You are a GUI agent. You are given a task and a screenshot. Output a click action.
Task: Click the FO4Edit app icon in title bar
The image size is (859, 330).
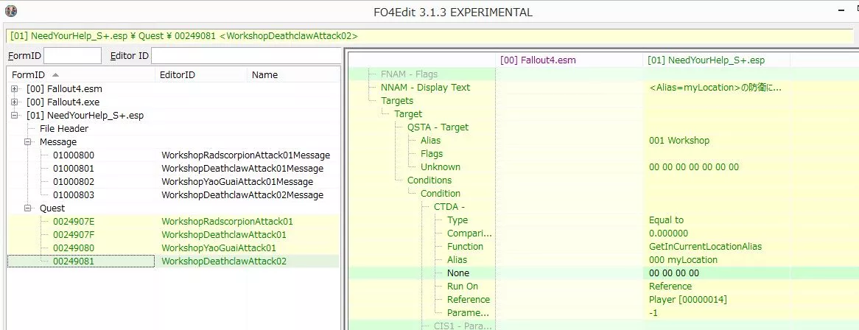(x=9, y=11)
